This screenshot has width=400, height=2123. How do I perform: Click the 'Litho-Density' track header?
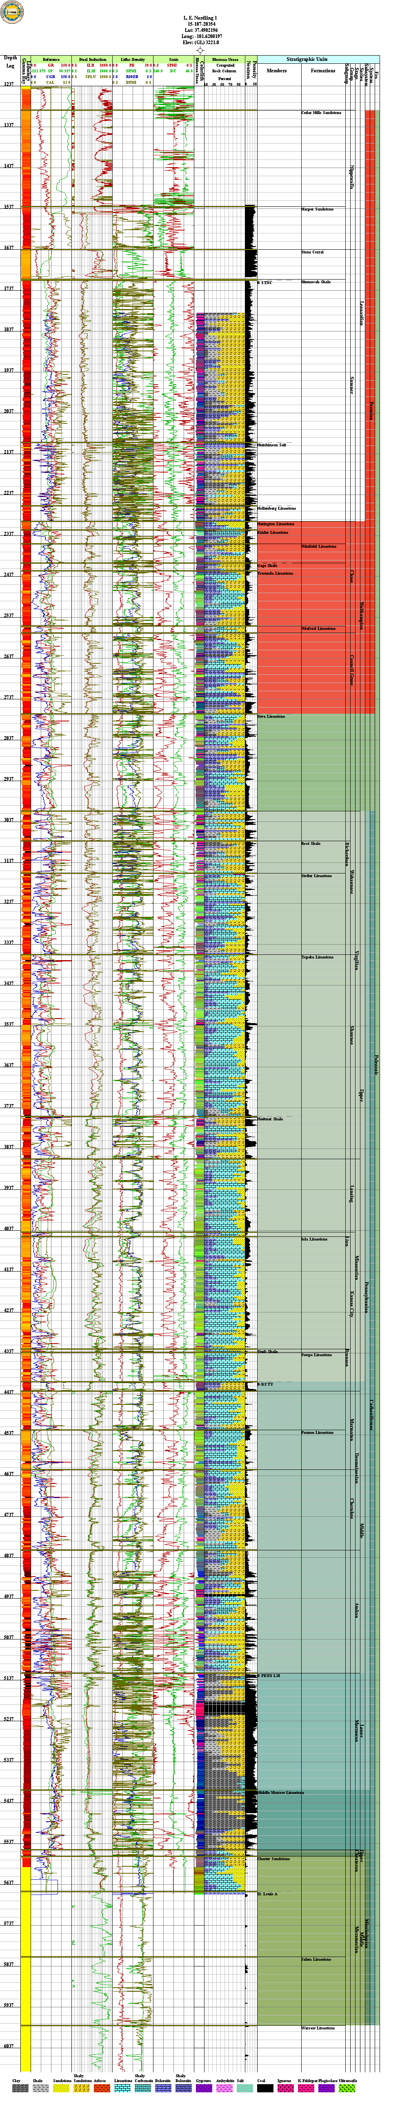(x=133, y=60)
